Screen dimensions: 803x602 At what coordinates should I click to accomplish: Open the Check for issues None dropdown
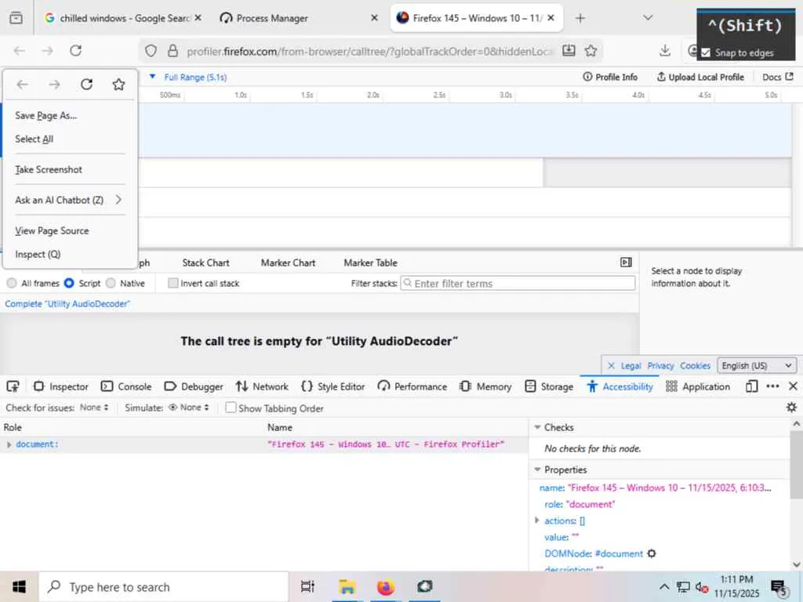point(94,408)
